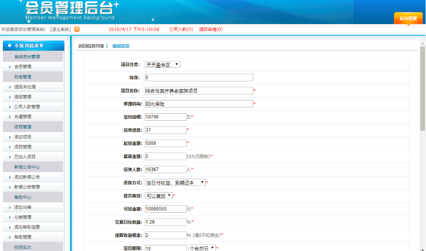Open the 个自然日 period unit dropdown
This screenshot has height=251, width=426.
click(x=202, y=248)
